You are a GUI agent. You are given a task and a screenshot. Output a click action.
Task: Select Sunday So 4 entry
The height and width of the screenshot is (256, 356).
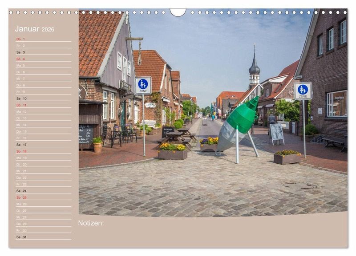click(43, 59)
